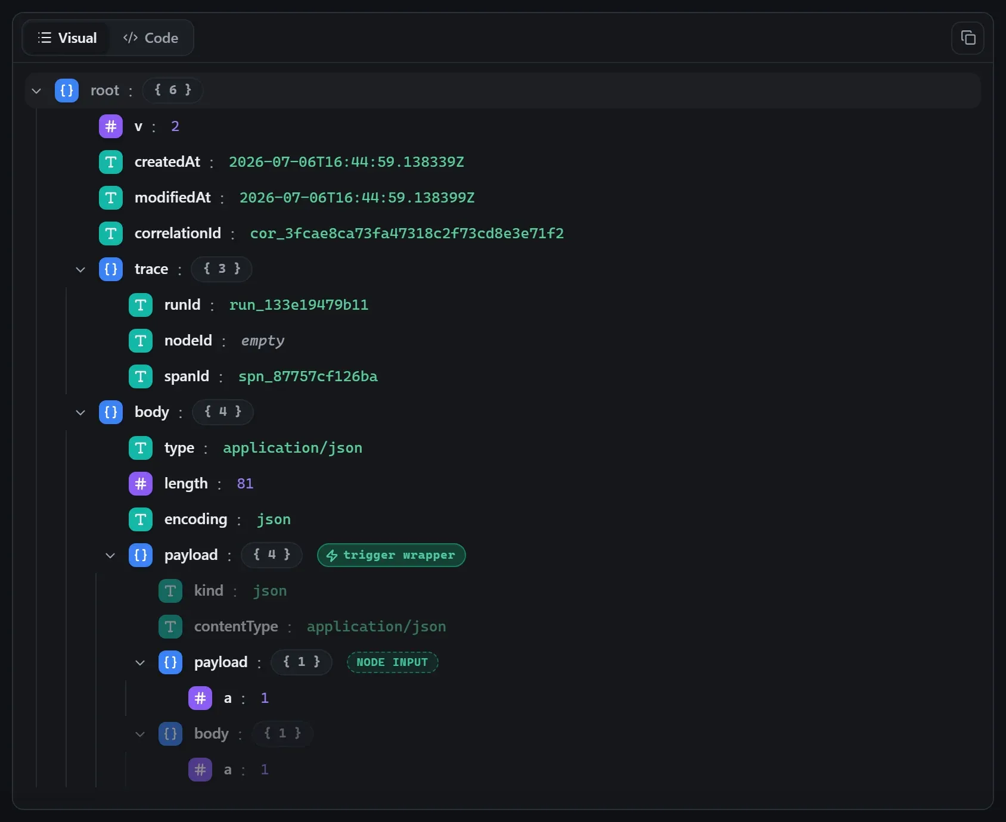1006x822 pixels.
Task: Select the createdAt timestamp value
Action: (346, 162)
